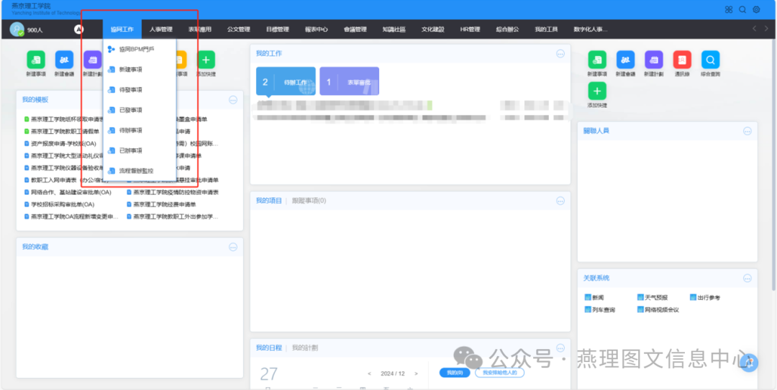Click the green 添加快捷 plus icon on the right

597,91
